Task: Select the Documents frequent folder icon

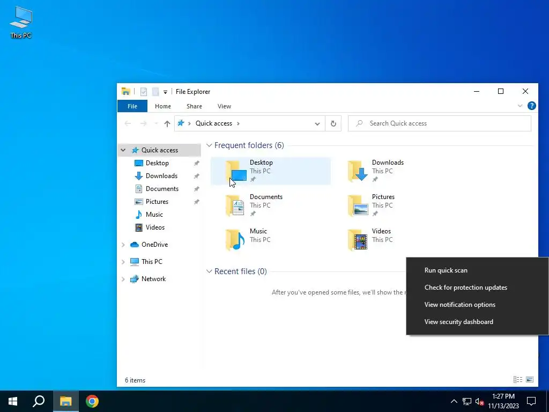Action: click(236, 205)
